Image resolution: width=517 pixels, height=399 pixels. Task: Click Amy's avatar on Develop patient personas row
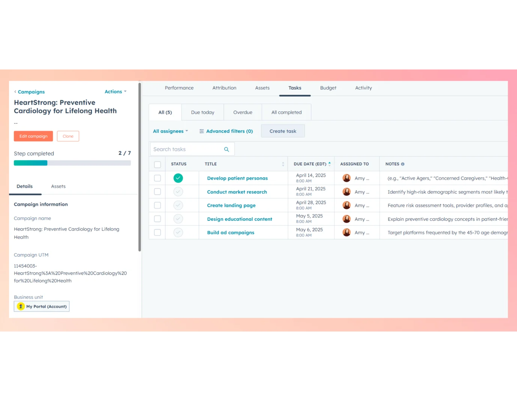pos(347,178)
